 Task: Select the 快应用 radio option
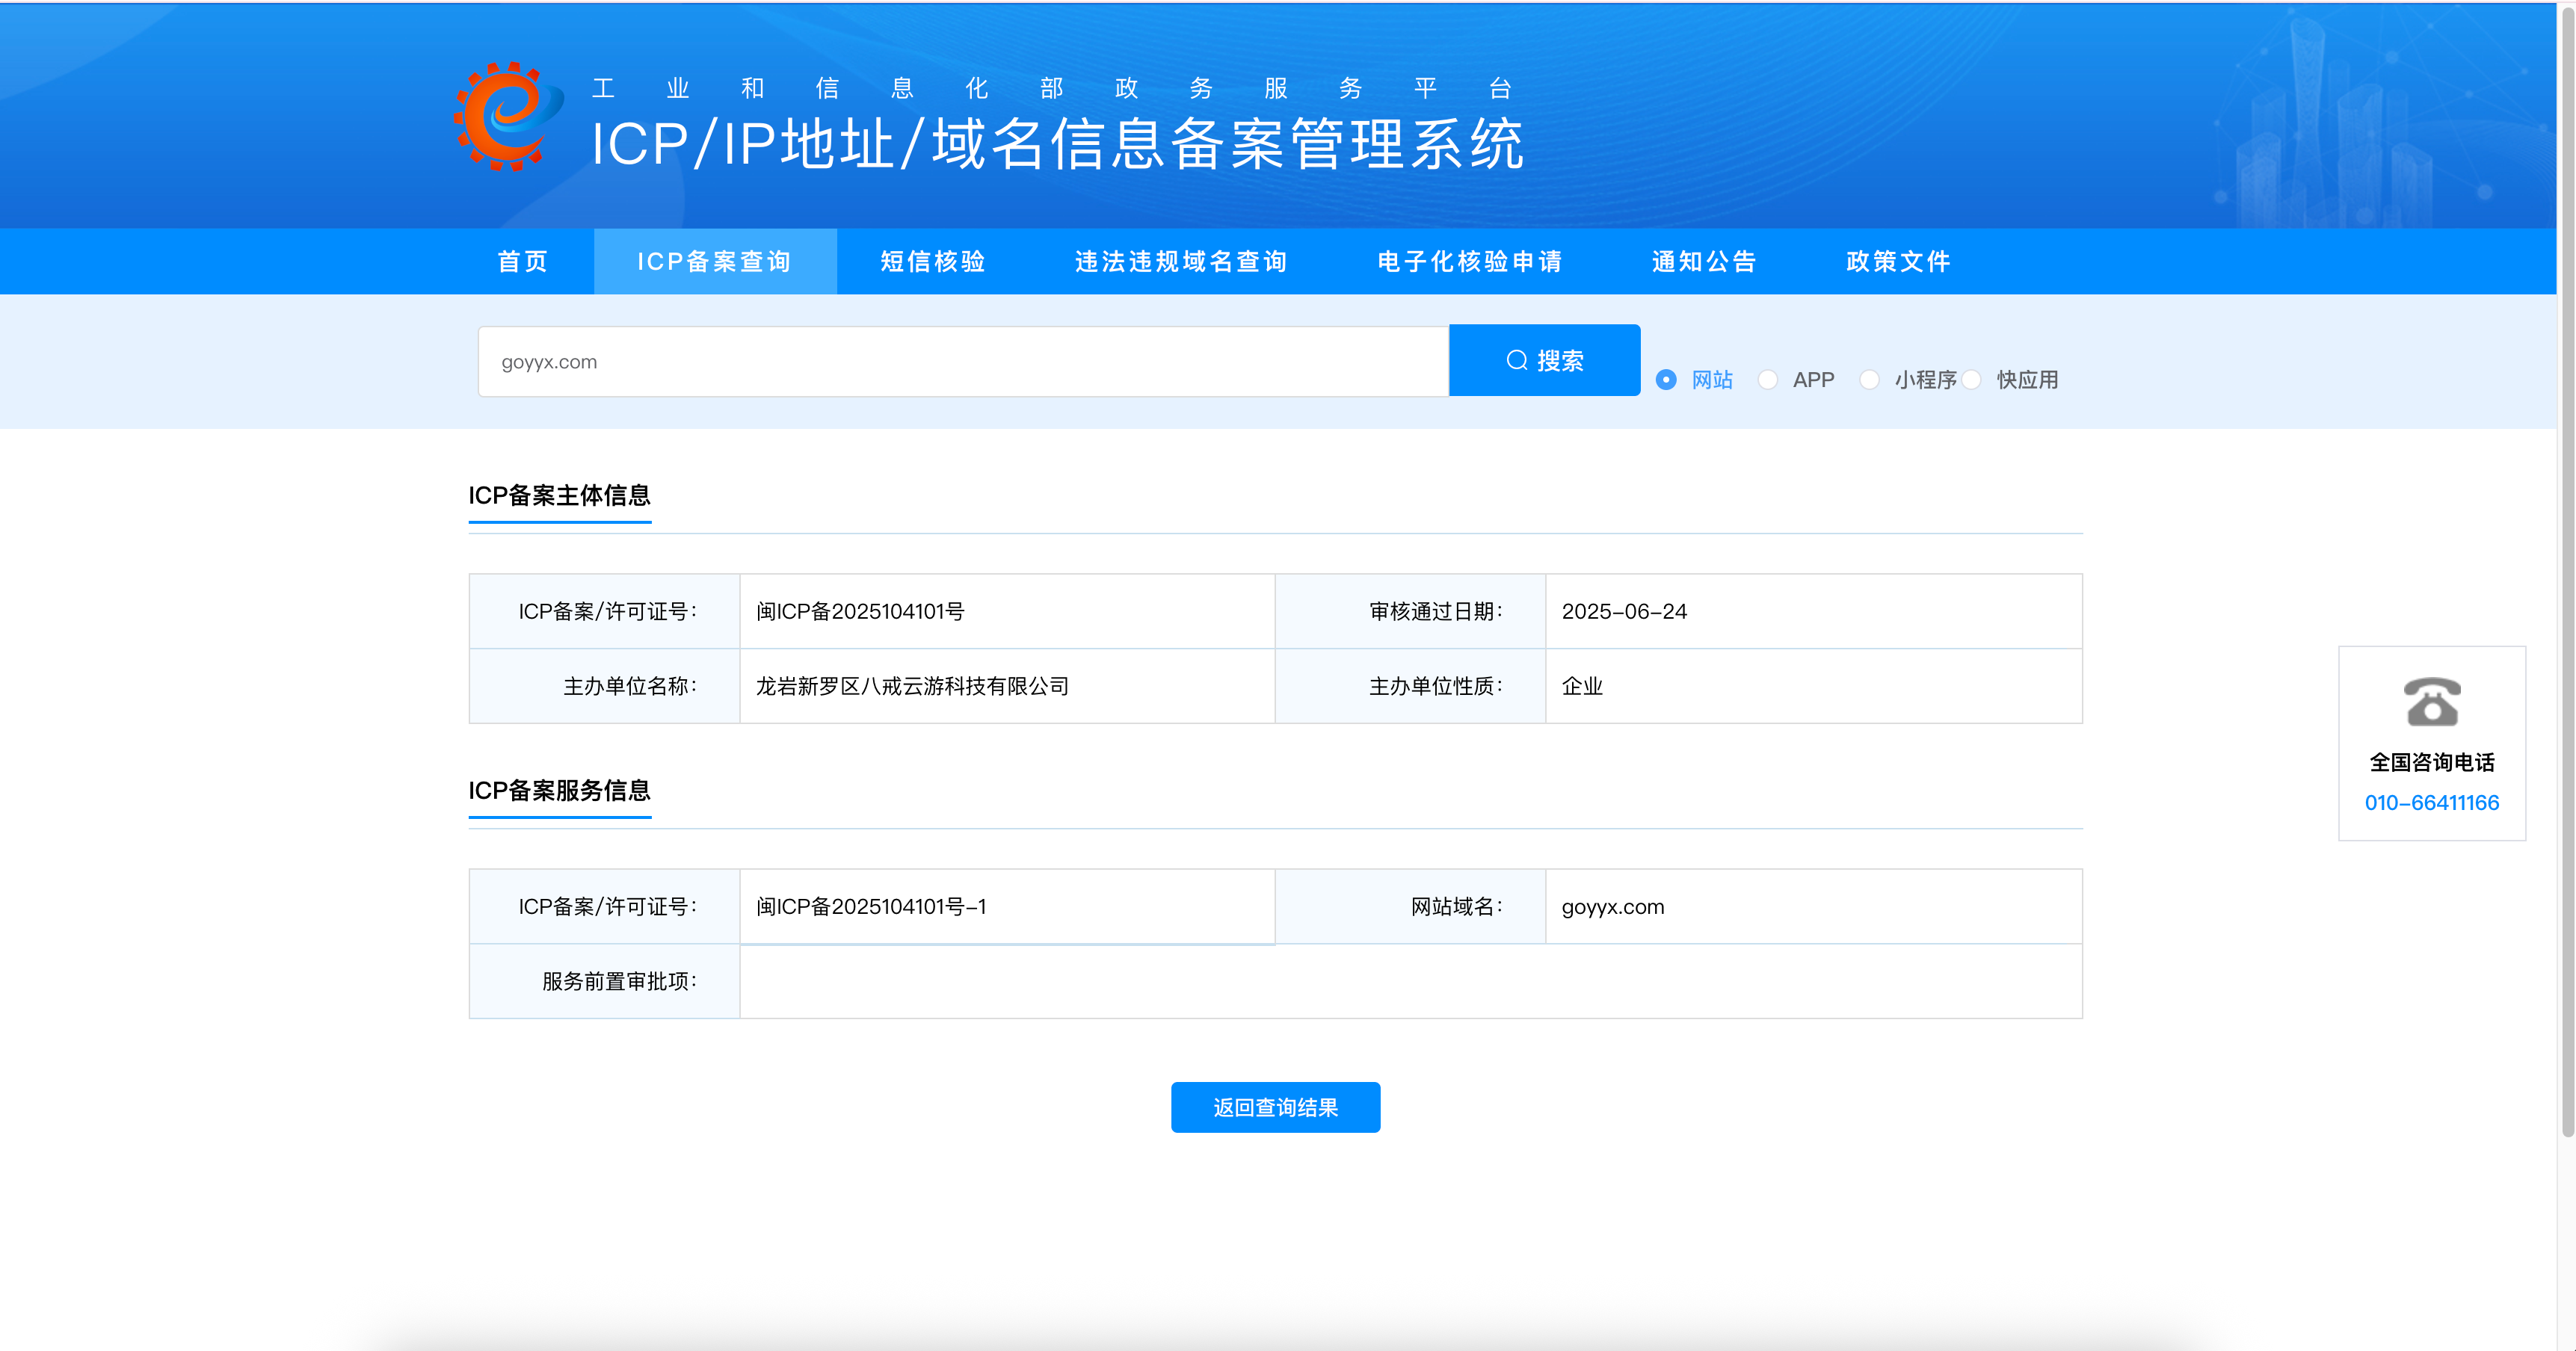1971,380
